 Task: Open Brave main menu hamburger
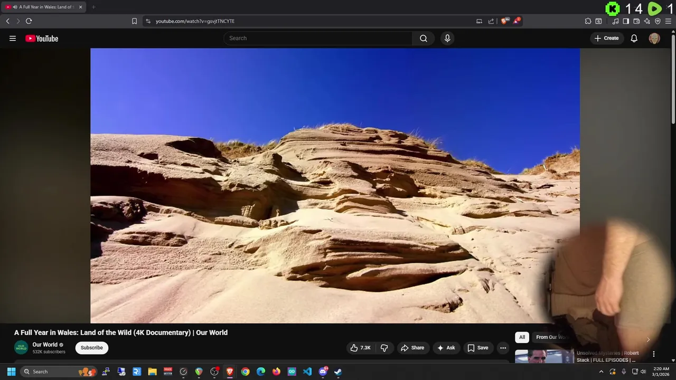(668, 21)
